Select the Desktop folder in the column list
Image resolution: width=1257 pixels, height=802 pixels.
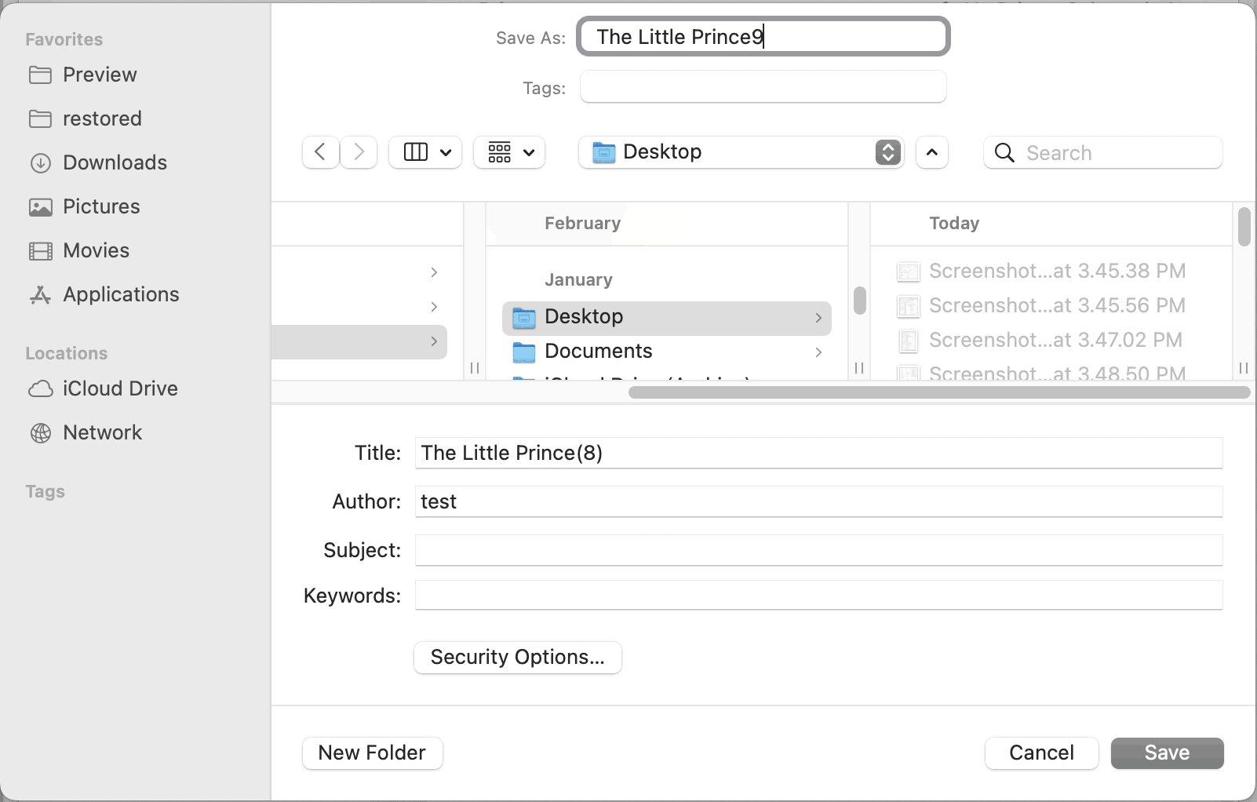[x=666, y=317]
